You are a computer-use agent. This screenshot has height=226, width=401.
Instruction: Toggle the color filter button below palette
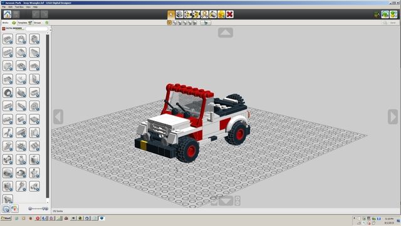[x=14, y=209]
